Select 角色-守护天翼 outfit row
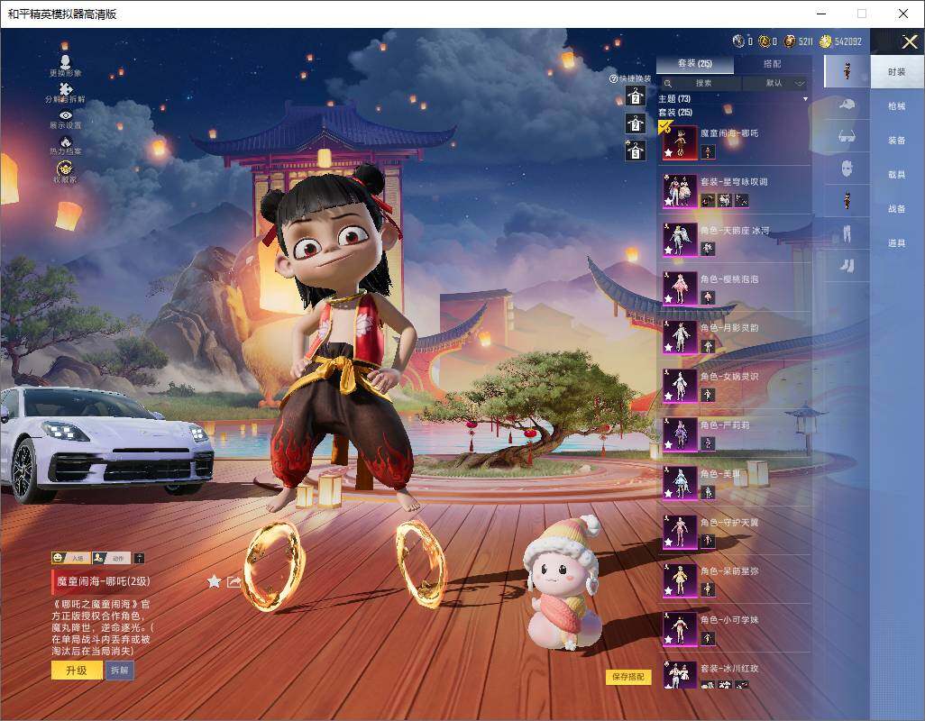This screenshot has height=721, width=925. coord(734,532)
